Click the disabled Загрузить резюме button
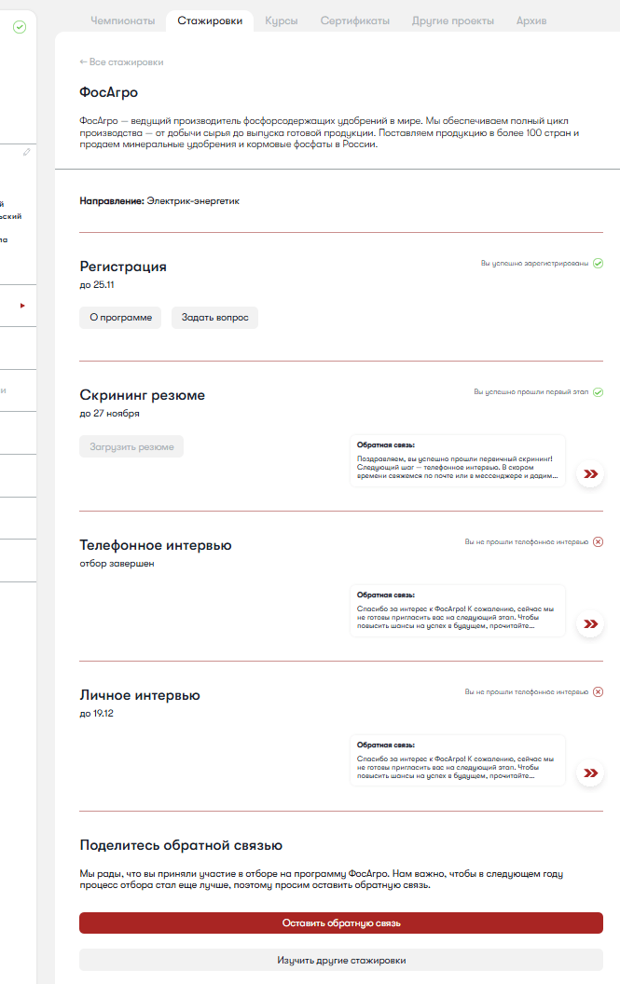 click(x=131, y=447)
